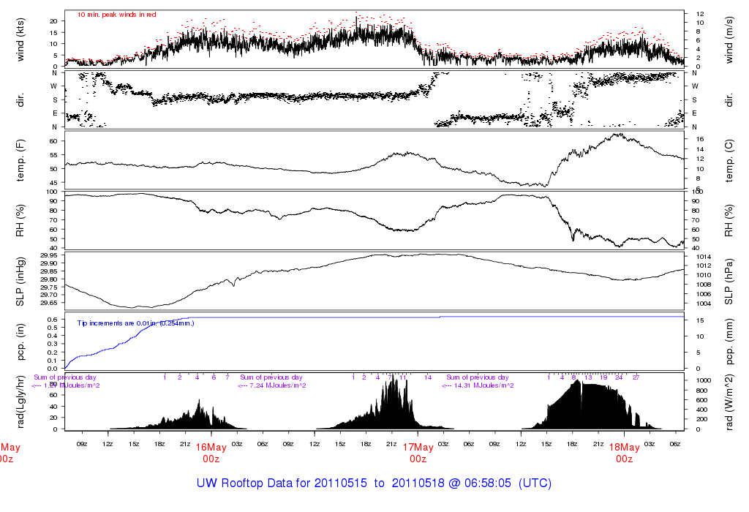This screenshot has width=749, height=512.
Task: Click the pcp. (in) left axis label
Action: coord(20,342)
